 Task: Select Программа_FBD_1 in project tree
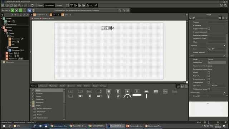(x=18, y=50)
